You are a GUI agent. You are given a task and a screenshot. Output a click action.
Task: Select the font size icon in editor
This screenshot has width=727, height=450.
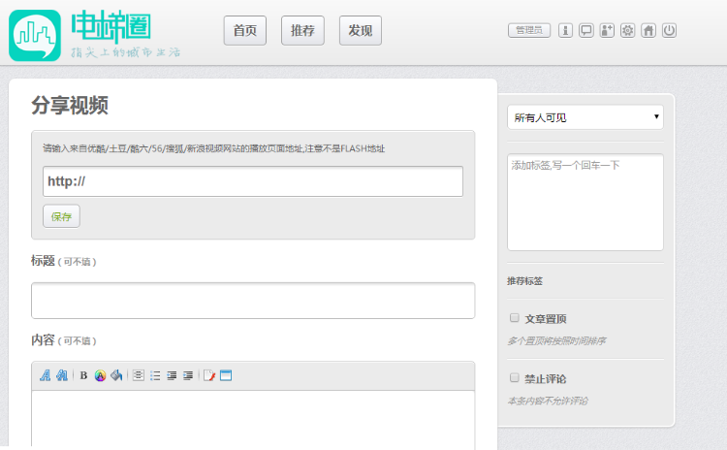(x=62, y=375)
